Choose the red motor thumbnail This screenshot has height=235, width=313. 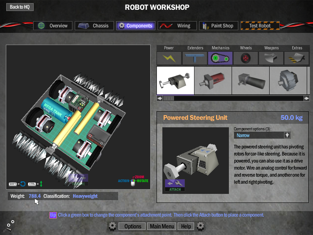213,80
